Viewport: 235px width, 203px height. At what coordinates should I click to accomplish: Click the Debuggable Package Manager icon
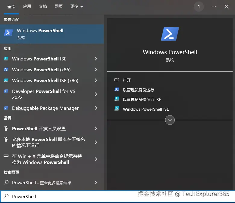(6, 108)
